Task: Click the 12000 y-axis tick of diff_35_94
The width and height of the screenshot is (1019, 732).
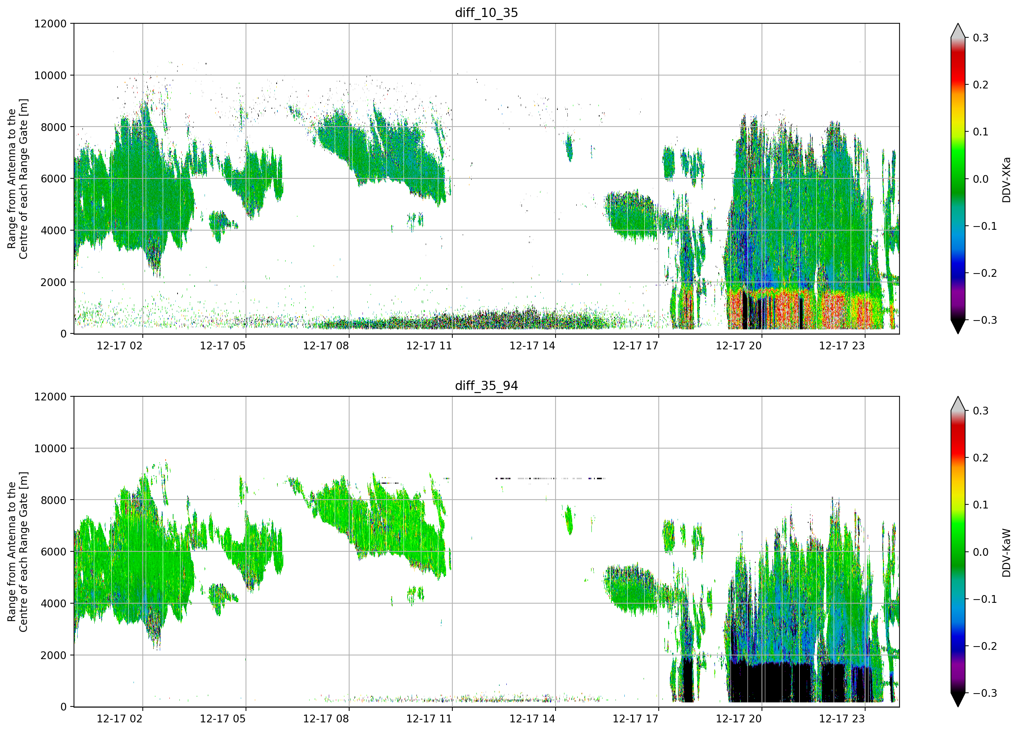Action: [50, 397]
